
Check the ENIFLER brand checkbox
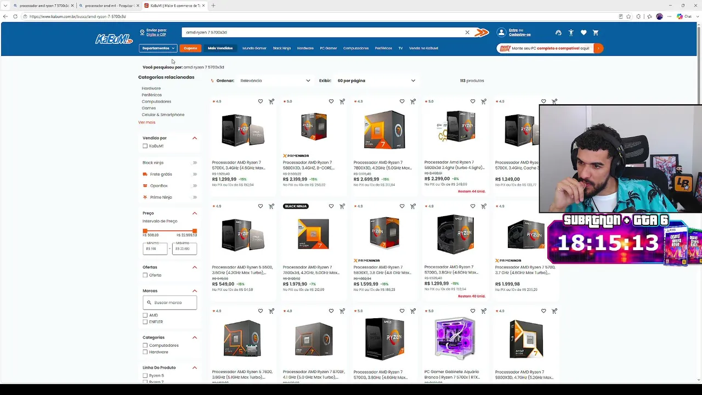145,322
